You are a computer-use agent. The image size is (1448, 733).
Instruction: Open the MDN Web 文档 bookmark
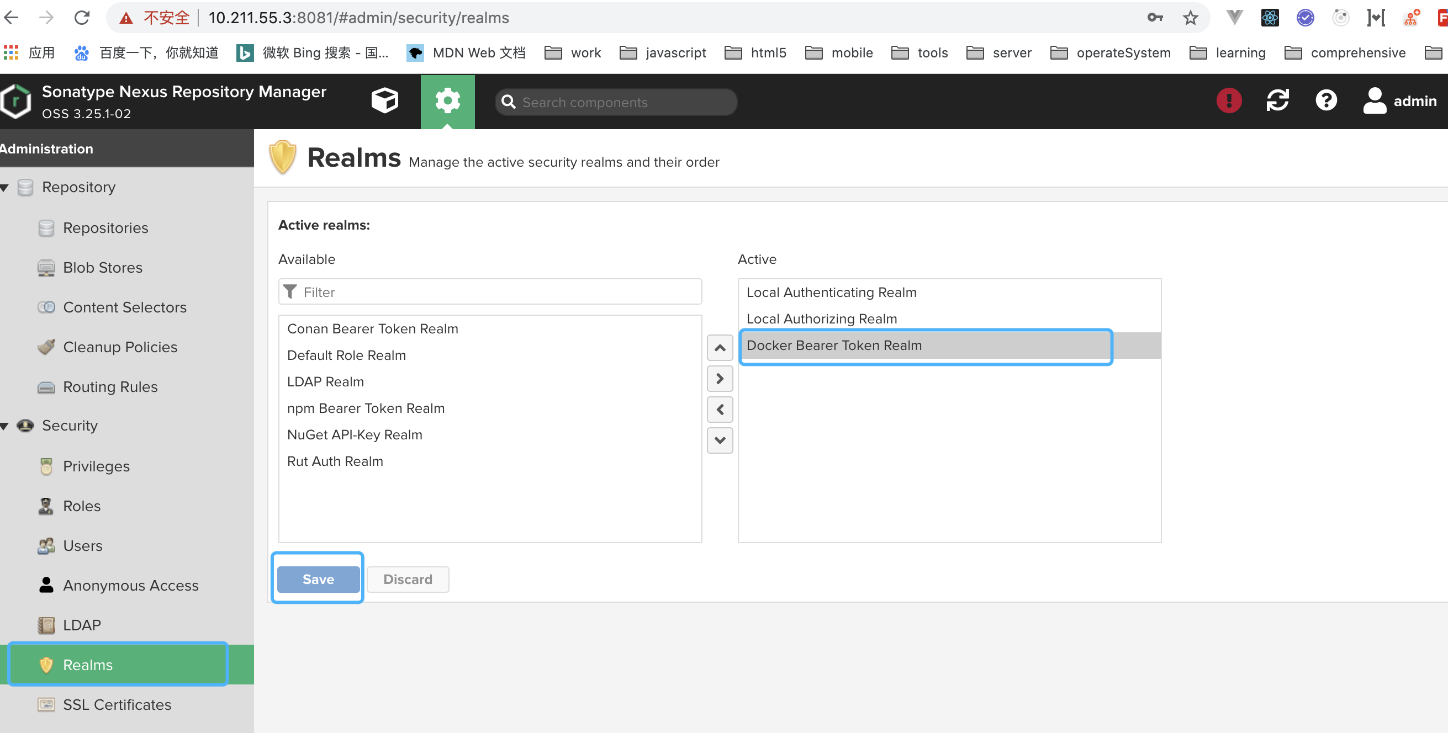[x=466, y=53]
